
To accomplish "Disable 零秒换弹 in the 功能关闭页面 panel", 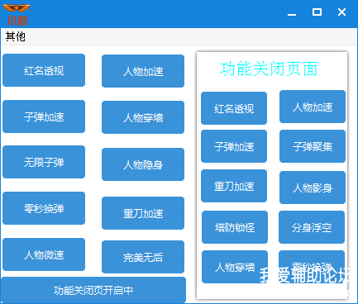I will click(x=312, y=267).
